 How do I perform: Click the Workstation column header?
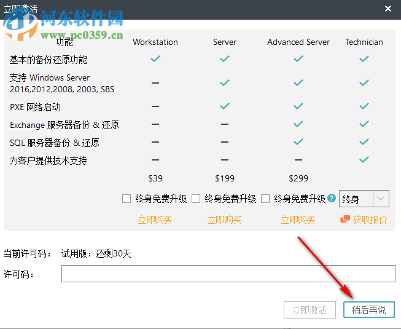155,42
